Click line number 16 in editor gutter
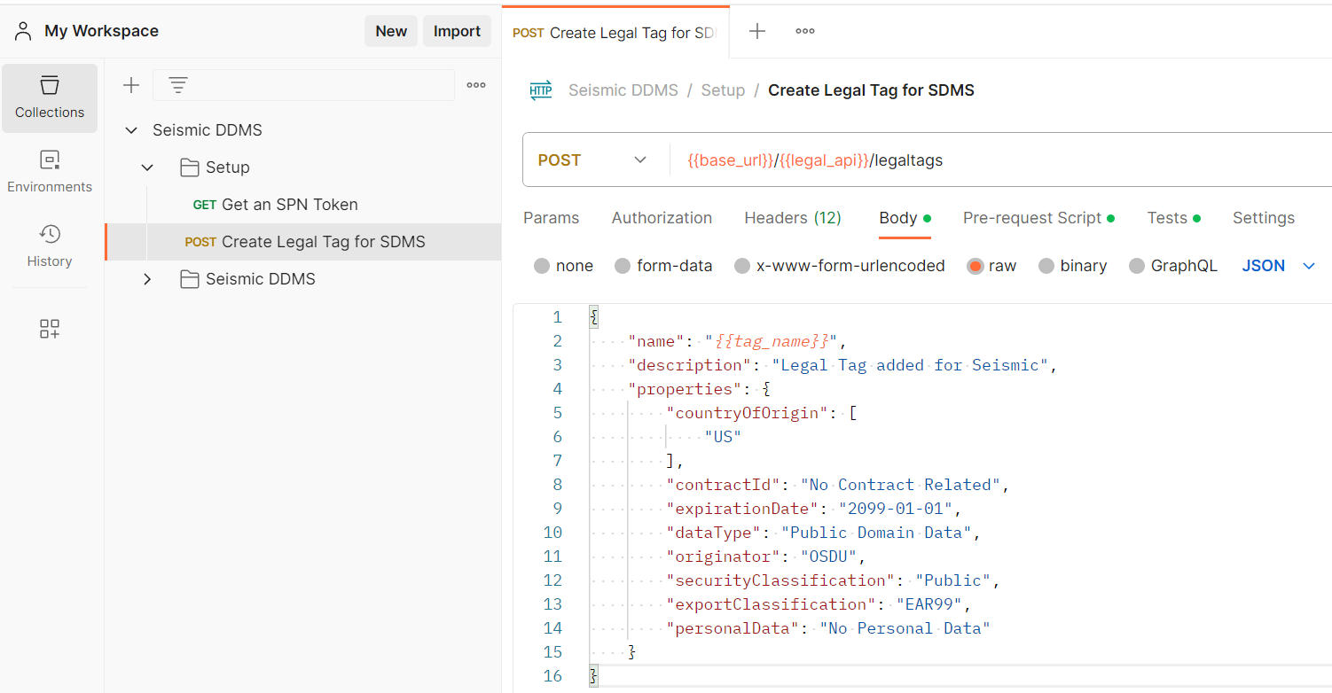 click(552, 676)
